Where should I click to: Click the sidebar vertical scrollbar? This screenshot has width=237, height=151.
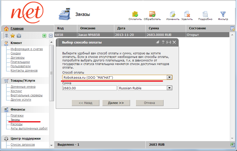pyautogui.click(x=51, y=73)
